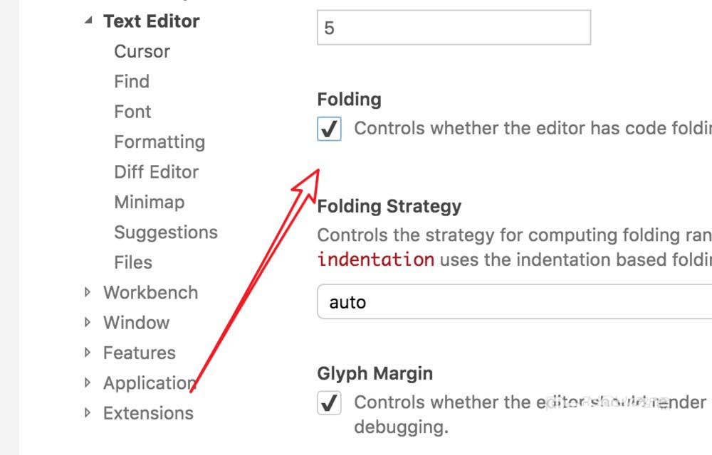
Task: Expand the Workbench settings section
Action: 88,292
